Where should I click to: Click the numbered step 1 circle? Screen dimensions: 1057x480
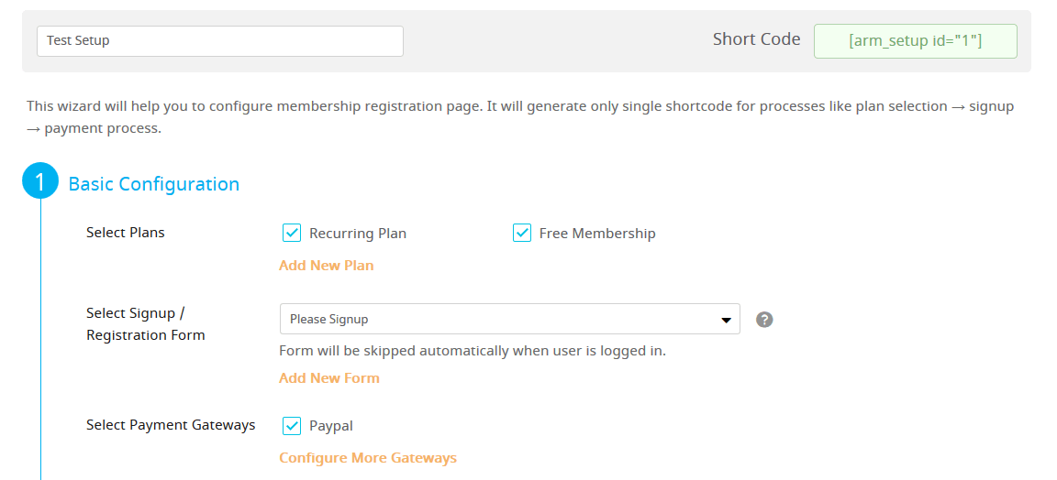click(x=40, y=181)
